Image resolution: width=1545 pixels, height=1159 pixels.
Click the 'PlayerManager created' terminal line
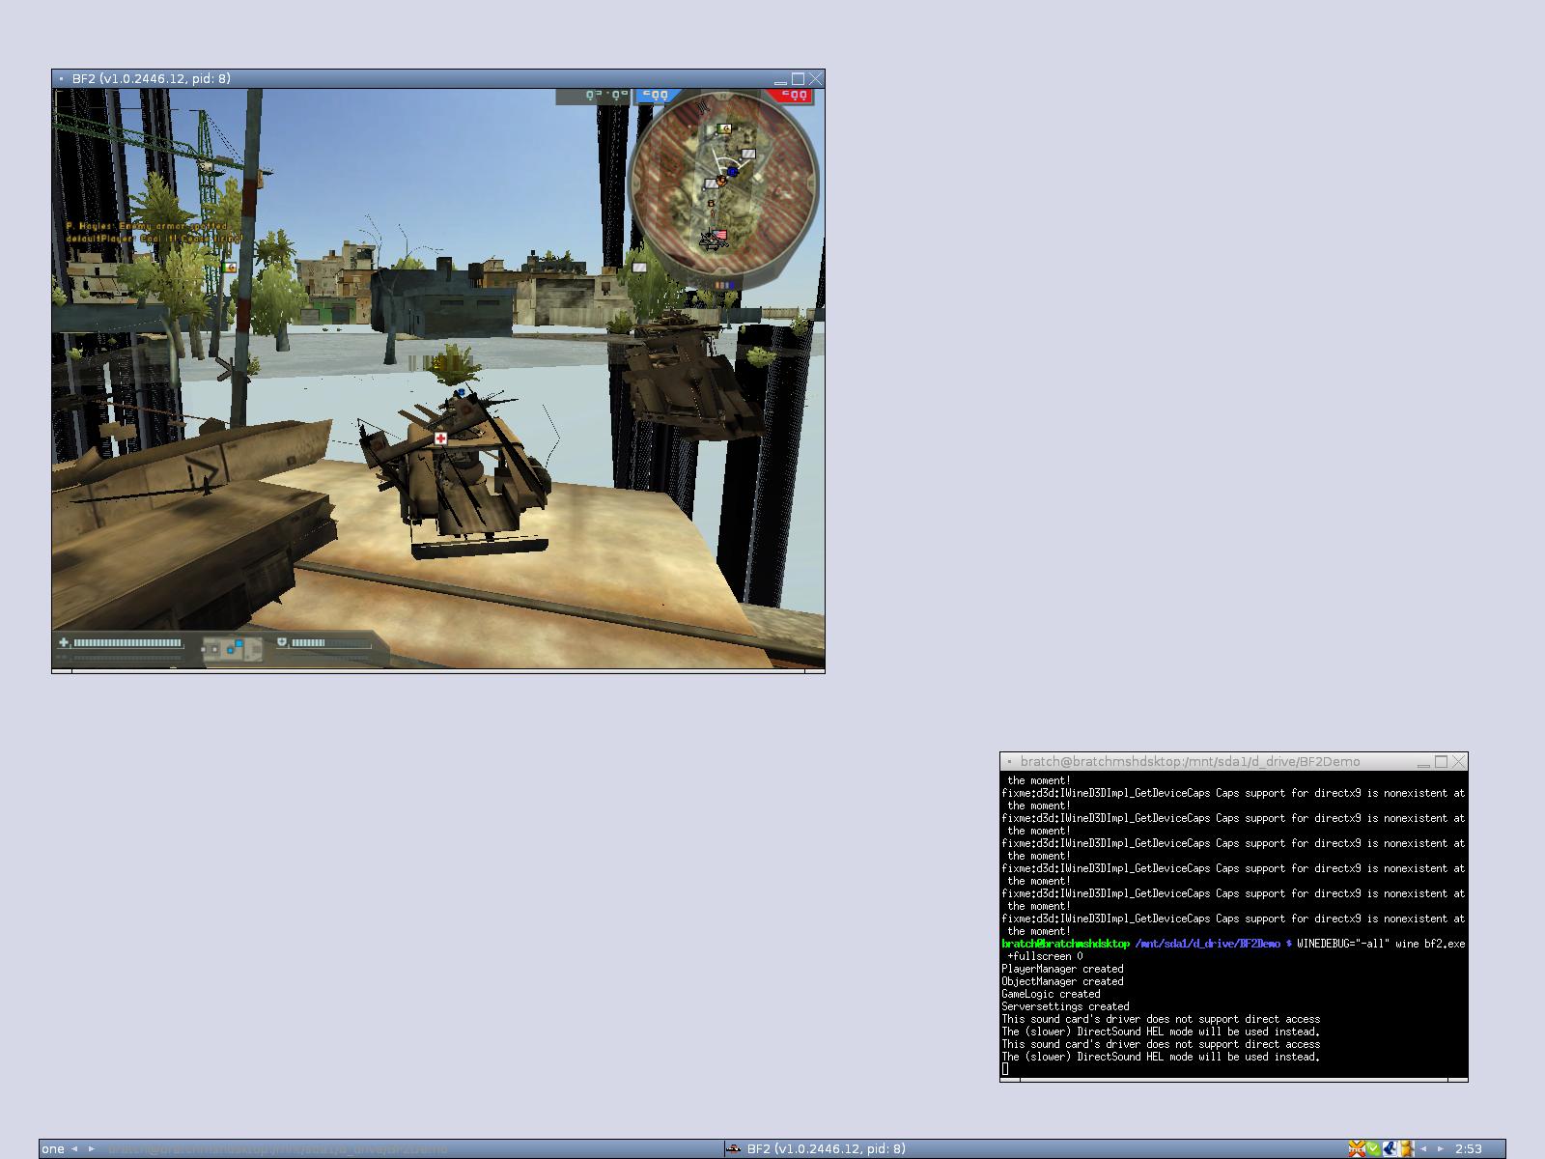(1062, 969)
